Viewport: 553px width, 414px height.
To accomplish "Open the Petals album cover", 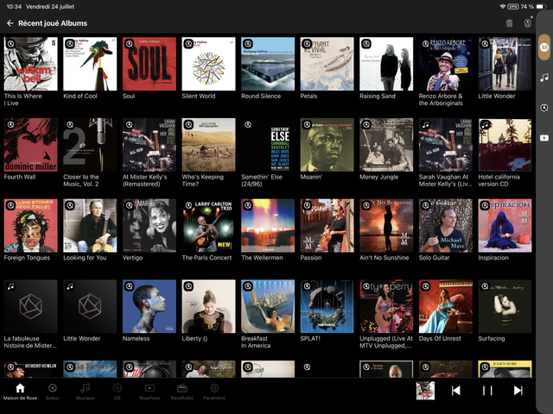I will 327,64.
